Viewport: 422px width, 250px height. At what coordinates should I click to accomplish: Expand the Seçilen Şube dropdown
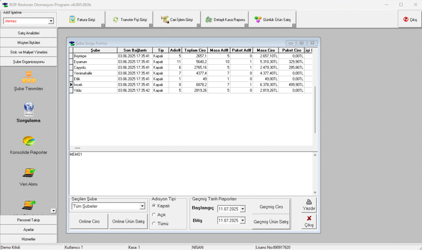pos(142,206)
